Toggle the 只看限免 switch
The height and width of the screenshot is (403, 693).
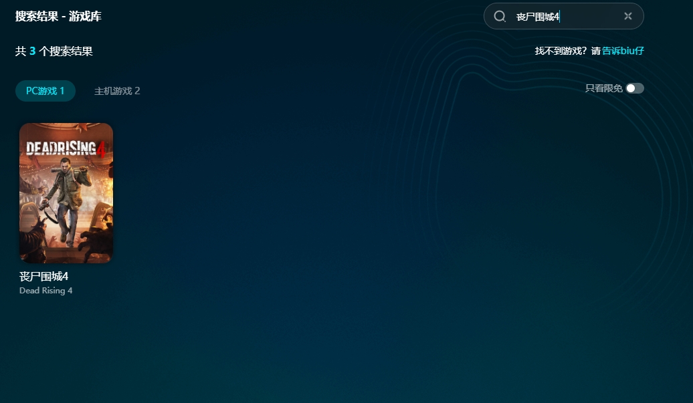coord(635,88)
